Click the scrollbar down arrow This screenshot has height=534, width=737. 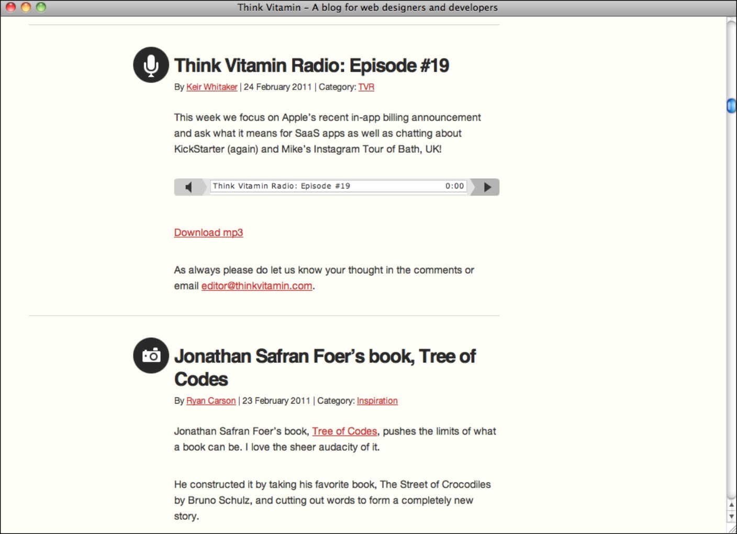tap(732, 516)
